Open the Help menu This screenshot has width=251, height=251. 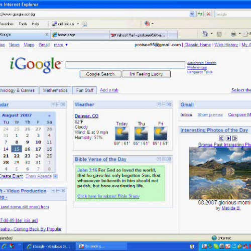point(36,24)
